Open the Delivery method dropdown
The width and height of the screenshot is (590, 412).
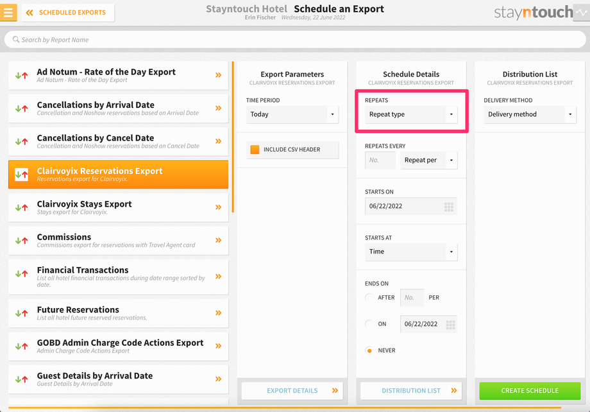[530, 114]
